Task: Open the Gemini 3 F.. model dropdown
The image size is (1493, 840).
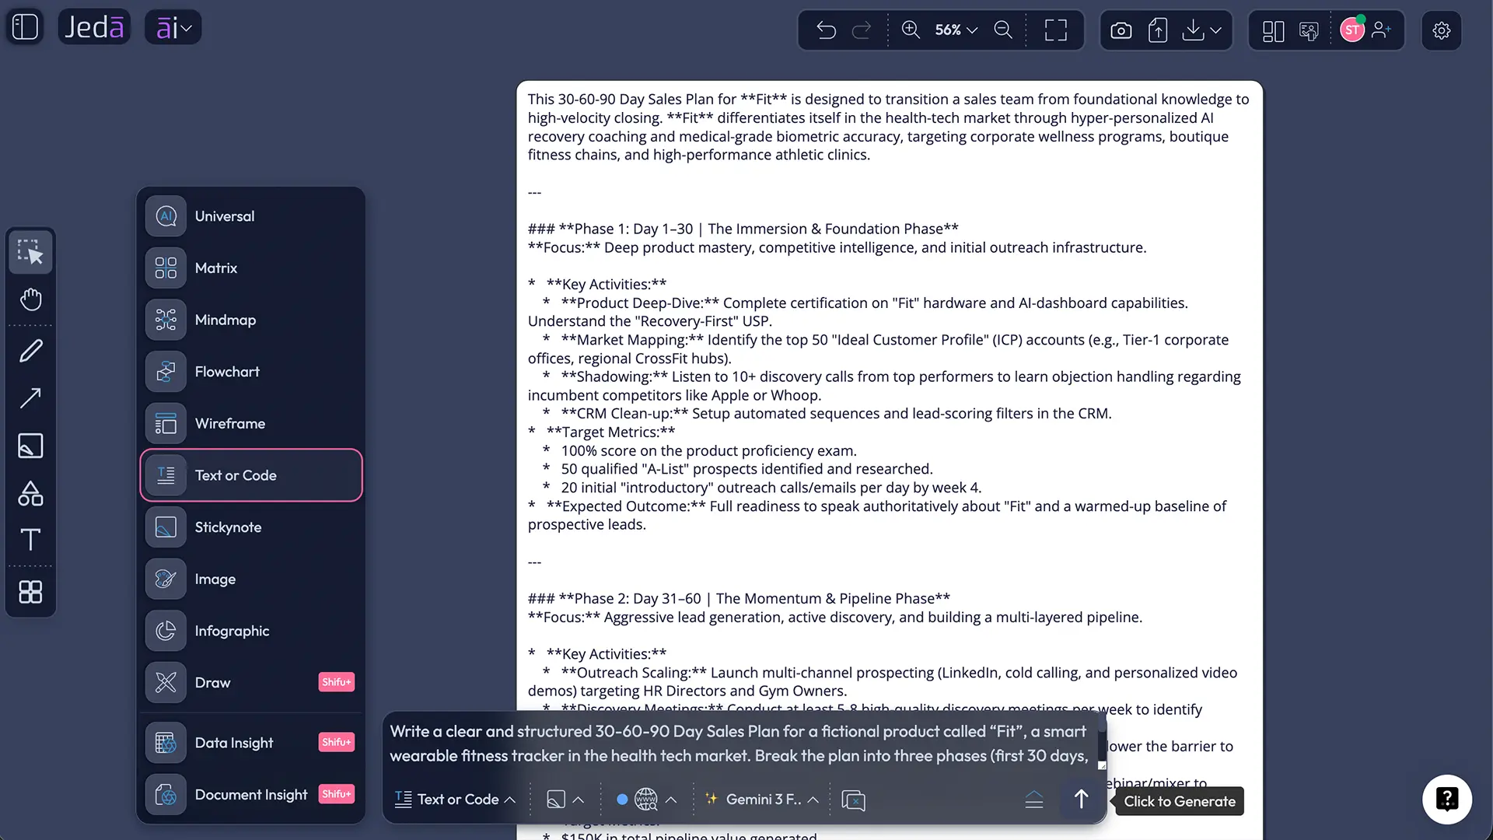Action: (x=761, y=800)
